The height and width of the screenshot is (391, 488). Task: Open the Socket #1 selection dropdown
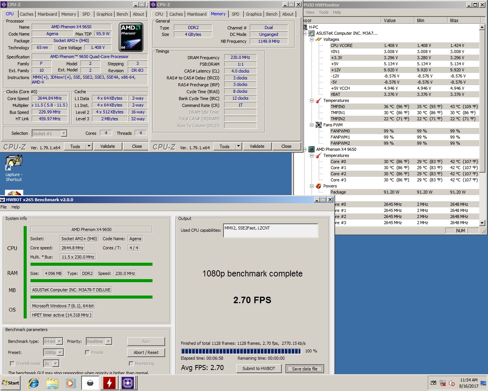coord(64,133)
